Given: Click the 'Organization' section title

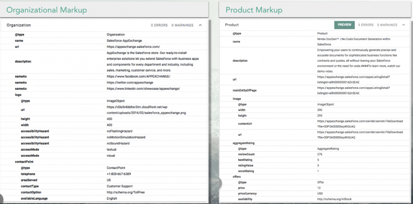Looking at the screenshot, I should point(19,25).
